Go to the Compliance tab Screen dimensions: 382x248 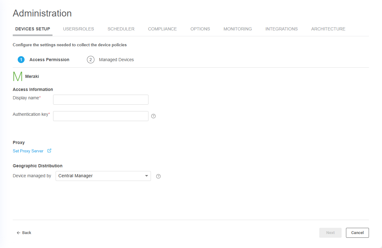point(162,29)
